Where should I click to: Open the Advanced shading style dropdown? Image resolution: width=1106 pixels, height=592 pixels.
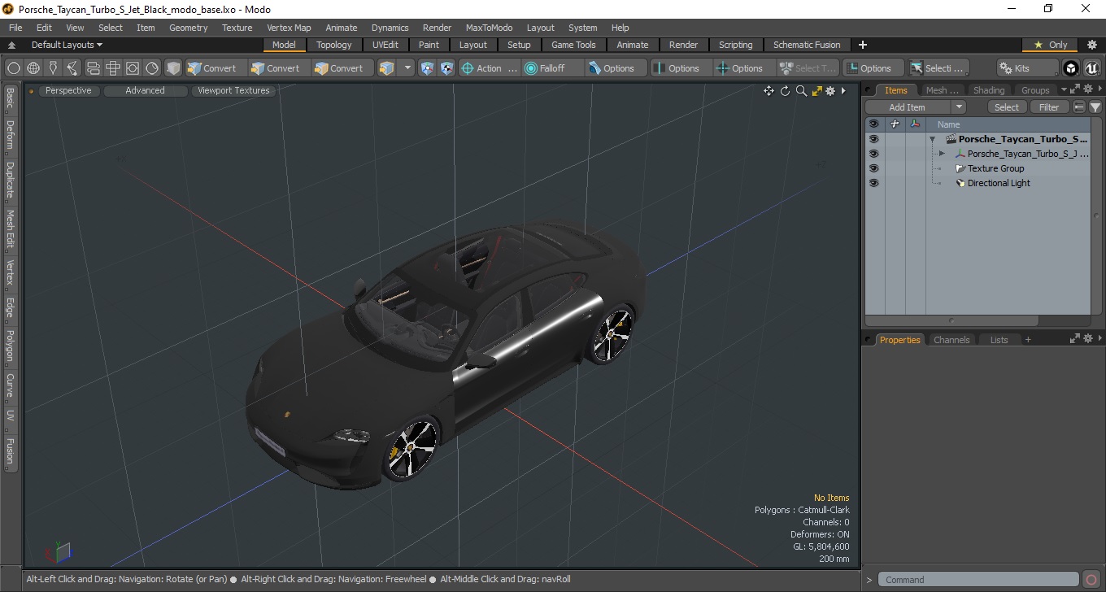pos(145,90)
